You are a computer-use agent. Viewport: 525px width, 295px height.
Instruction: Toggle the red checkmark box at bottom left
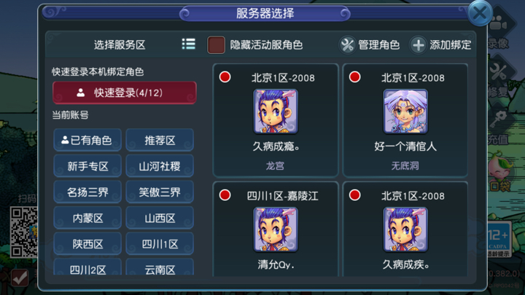[20, 278]
